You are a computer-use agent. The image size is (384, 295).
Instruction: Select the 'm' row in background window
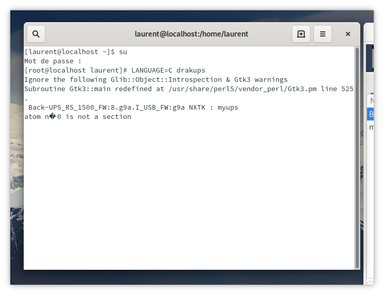click(371, 127)
